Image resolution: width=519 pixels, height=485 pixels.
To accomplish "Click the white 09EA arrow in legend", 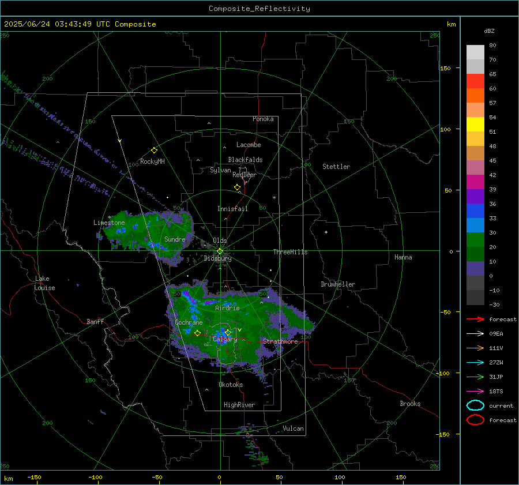I will click(475, 334).
